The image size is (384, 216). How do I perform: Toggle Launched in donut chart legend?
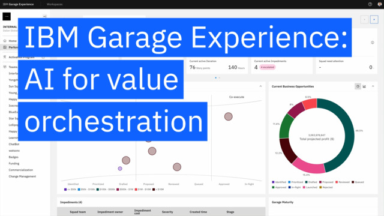click(310, 187)
